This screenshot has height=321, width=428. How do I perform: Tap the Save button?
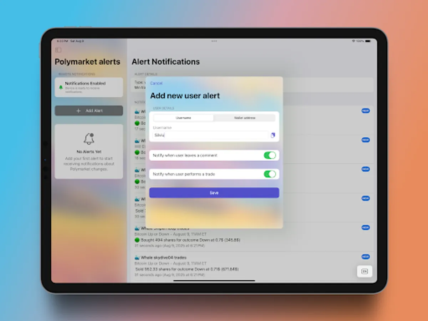(214, 193)
